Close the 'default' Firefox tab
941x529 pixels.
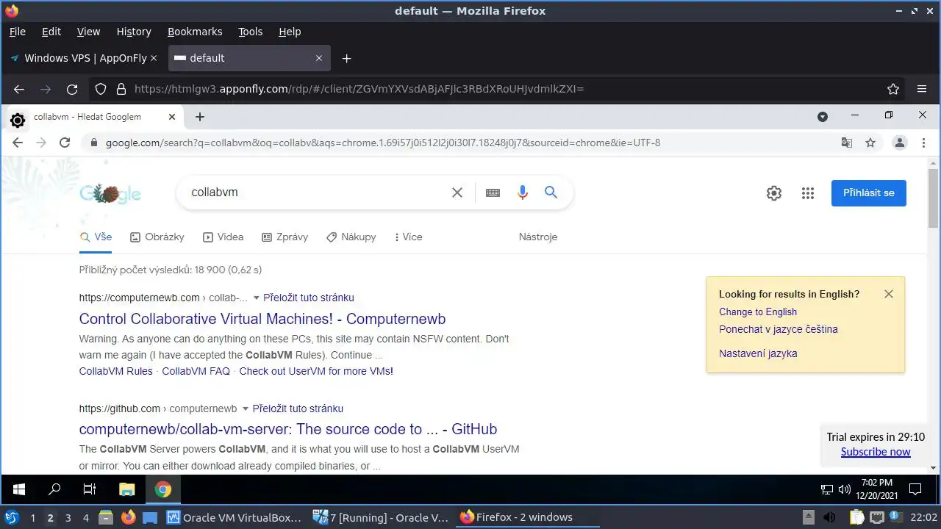point(319,58)
